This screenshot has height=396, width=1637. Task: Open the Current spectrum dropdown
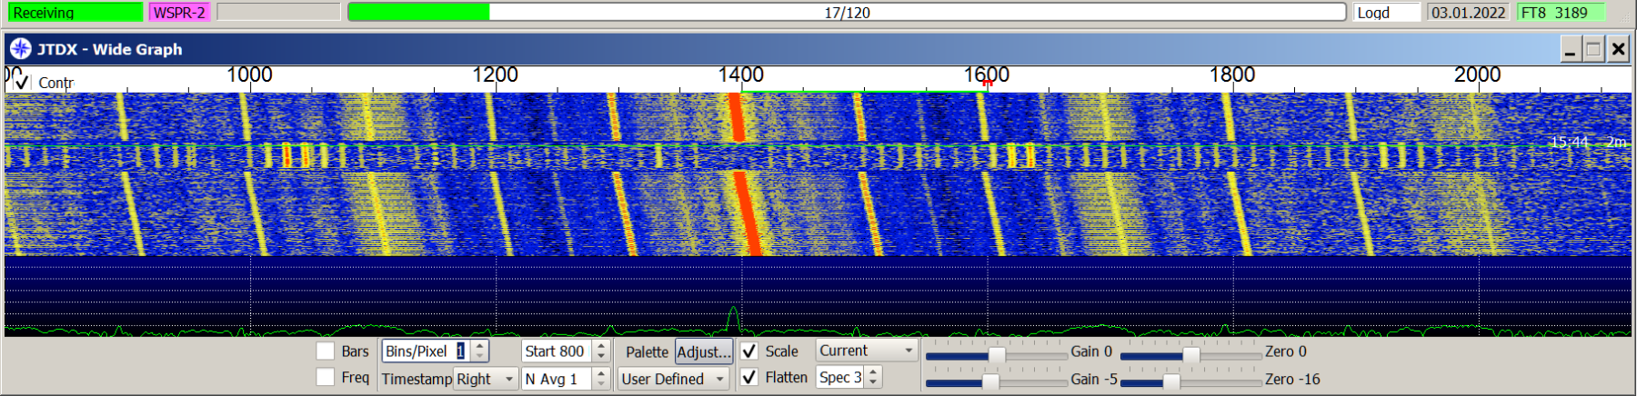(867, 351)
